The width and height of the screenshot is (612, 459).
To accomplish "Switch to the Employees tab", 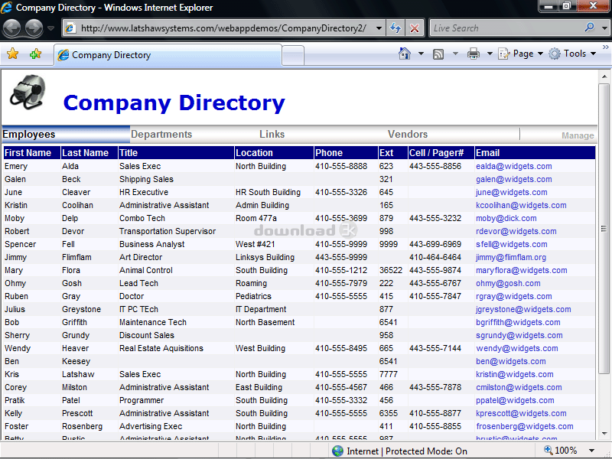I will click(66, 135).
